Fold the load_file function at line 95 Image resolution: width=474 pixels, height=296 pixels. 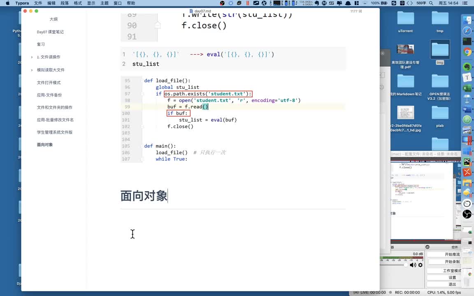pos(142,80)
